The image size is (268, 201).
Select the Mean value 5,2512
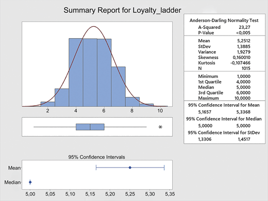[x=244, y=41]
